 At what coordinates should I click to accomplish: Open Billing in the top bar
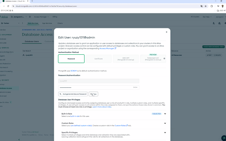55,17
